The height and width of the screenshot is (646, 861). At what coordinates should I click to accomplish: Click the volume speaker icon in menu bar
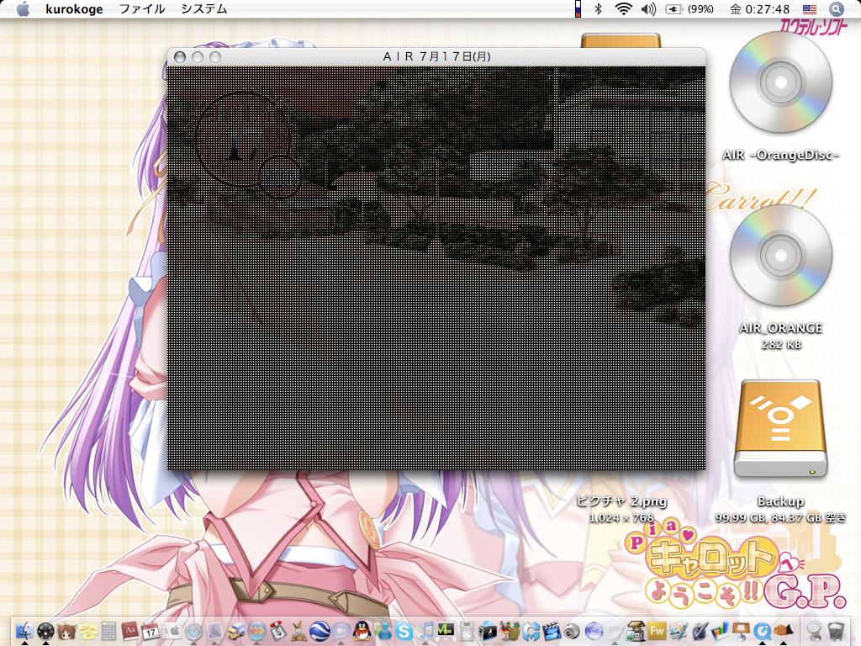coord(648,8)
